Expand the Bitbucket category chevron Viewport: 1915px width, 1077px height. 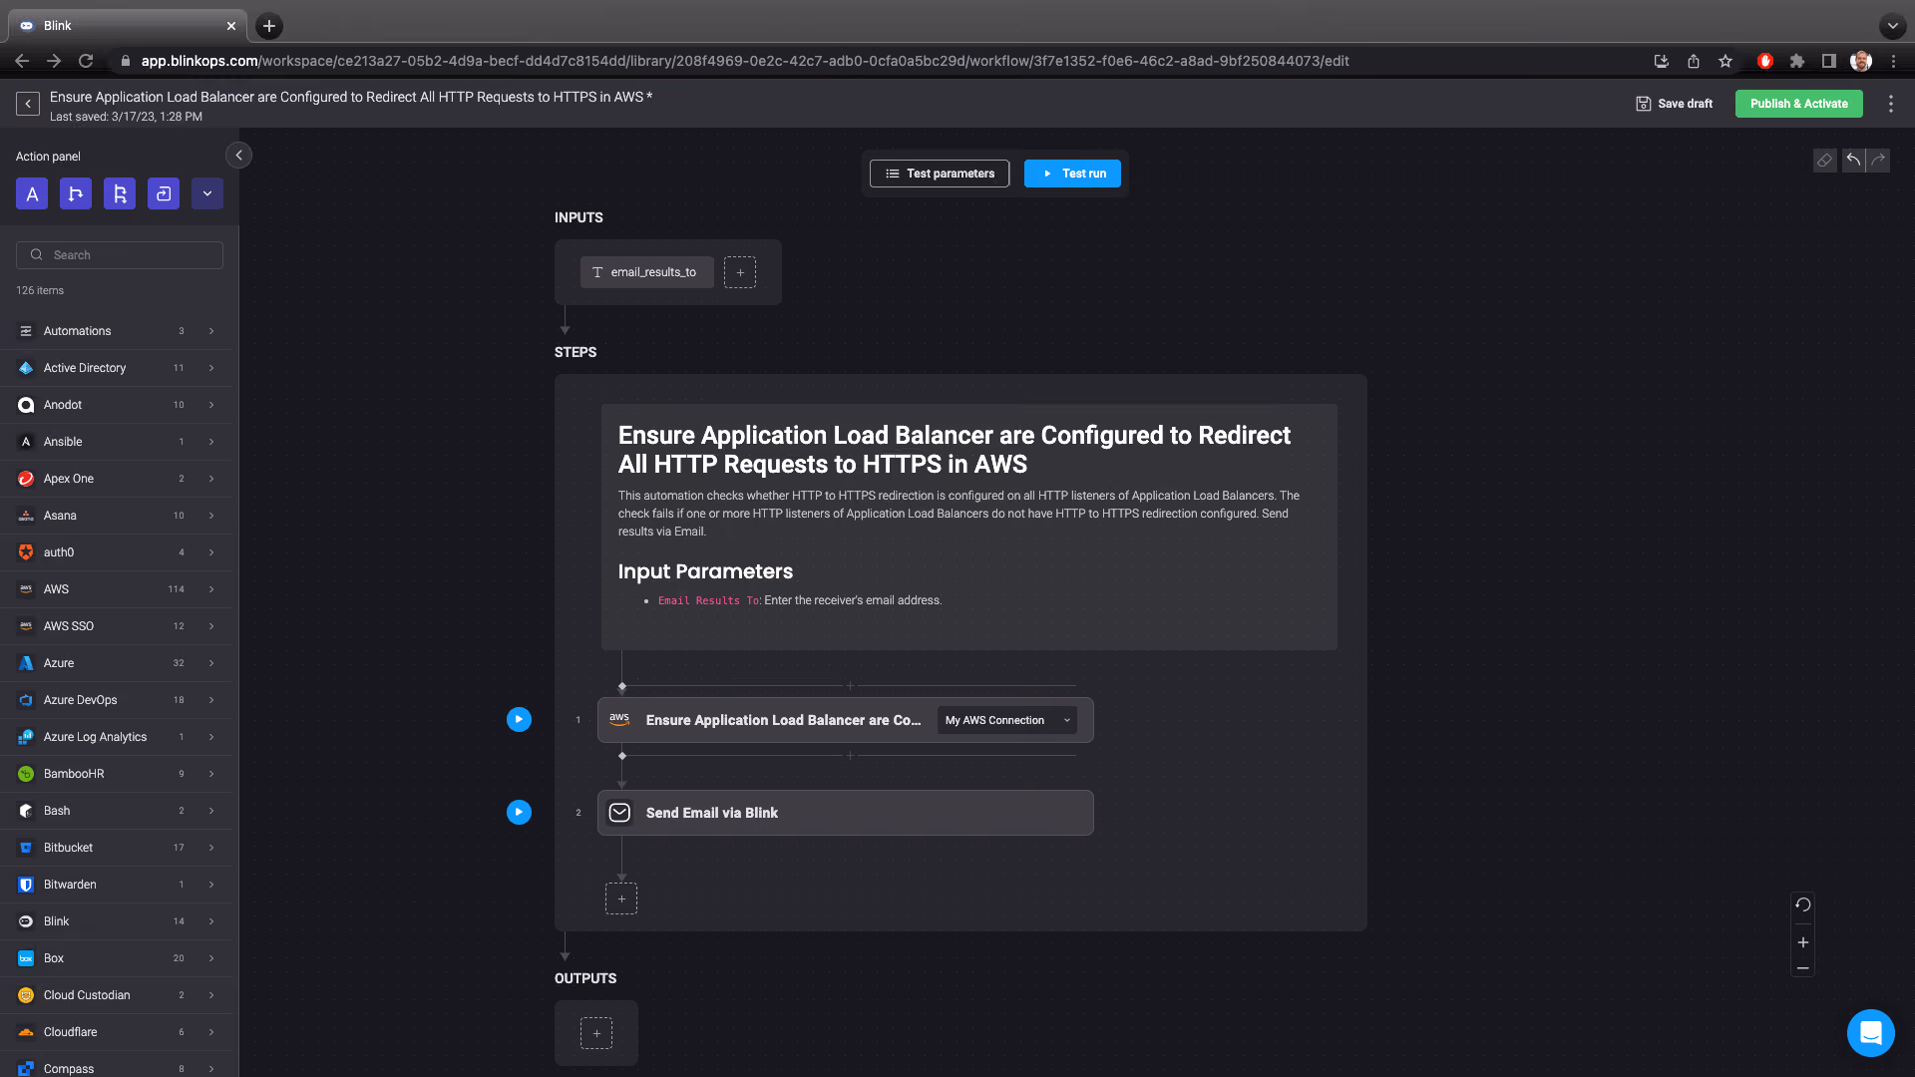(x=211, y=848)
